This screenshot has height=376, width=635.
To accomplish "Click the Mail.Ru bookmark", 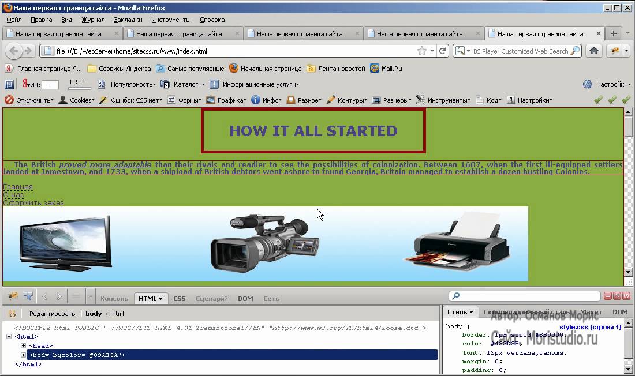I will 386,69.
